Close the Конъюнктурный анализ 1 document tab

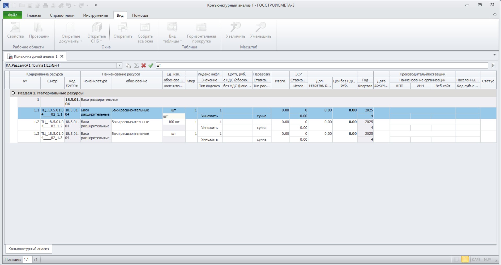point(62,56)
